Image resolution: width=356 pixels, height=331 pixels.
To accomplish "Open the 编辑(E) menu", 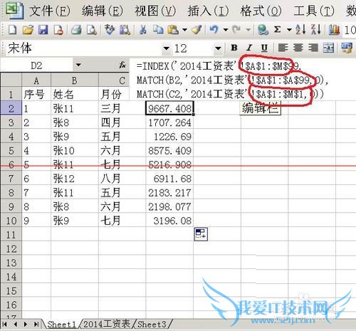I will [103, 11].
